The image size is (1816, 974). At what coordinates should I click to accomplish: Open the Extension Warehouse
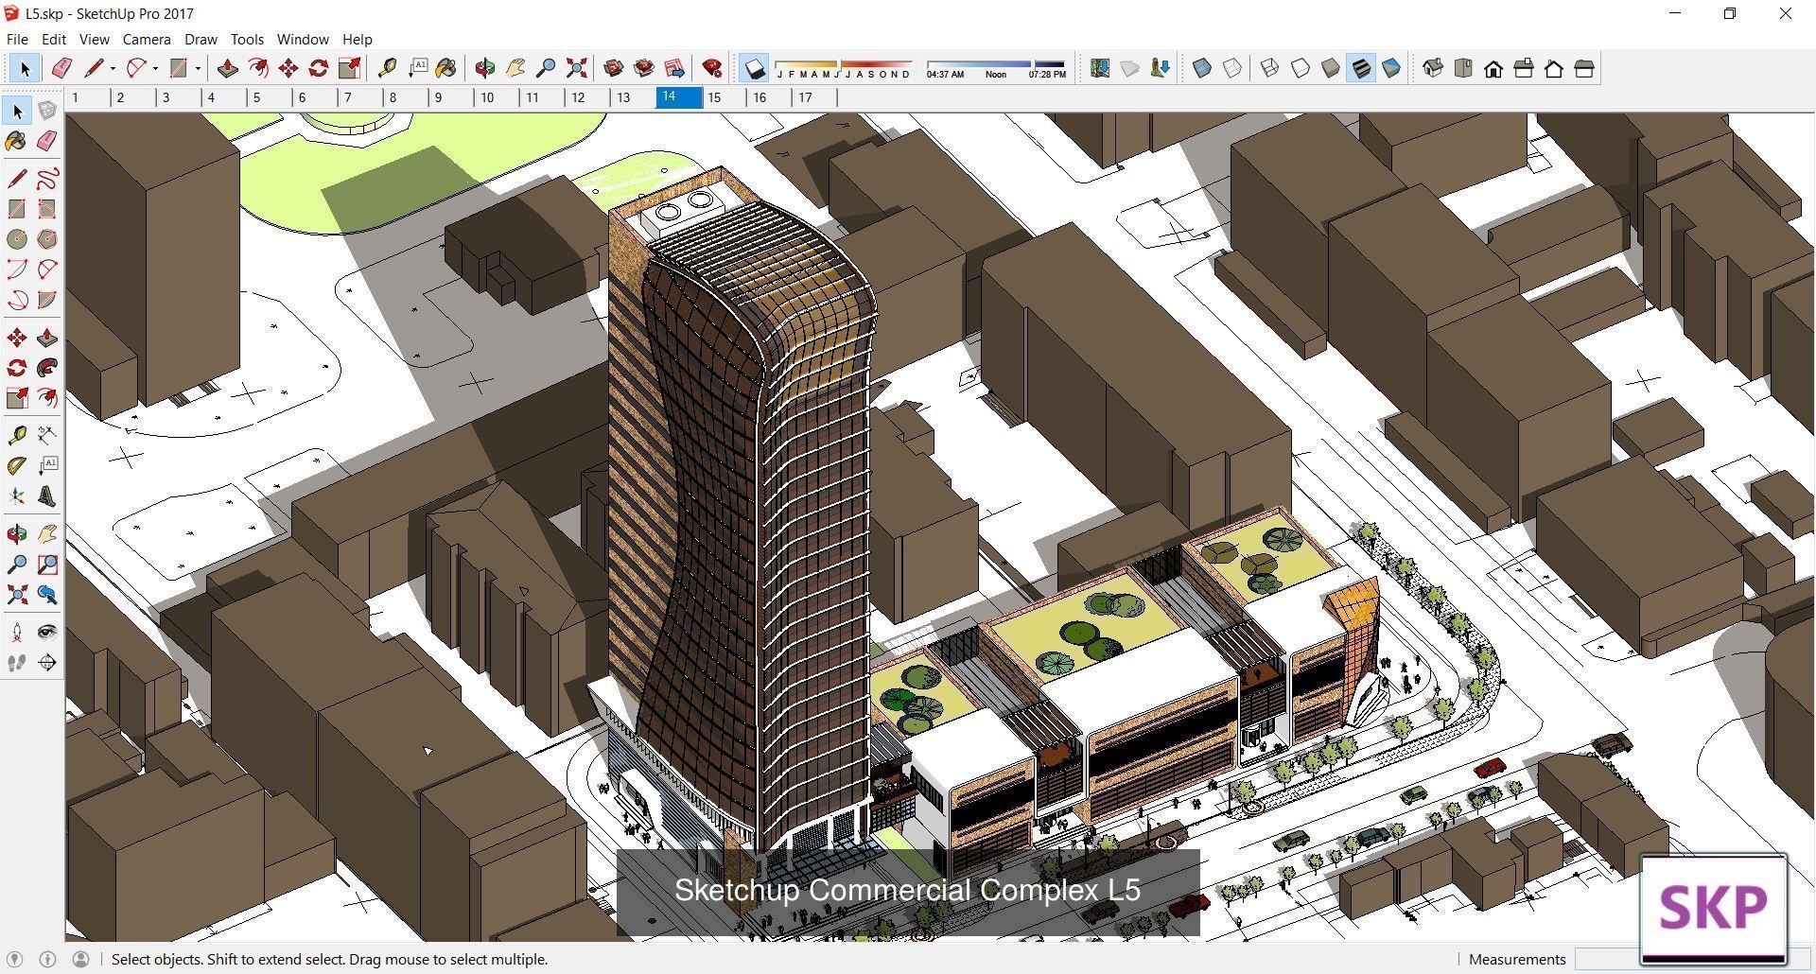click(644, 68)
